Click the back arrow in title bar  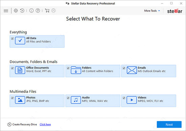click(67, 3)
